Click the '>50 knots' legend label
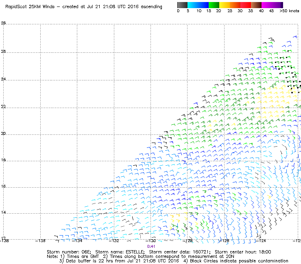The image size is (301, 264). coord(289,11)
